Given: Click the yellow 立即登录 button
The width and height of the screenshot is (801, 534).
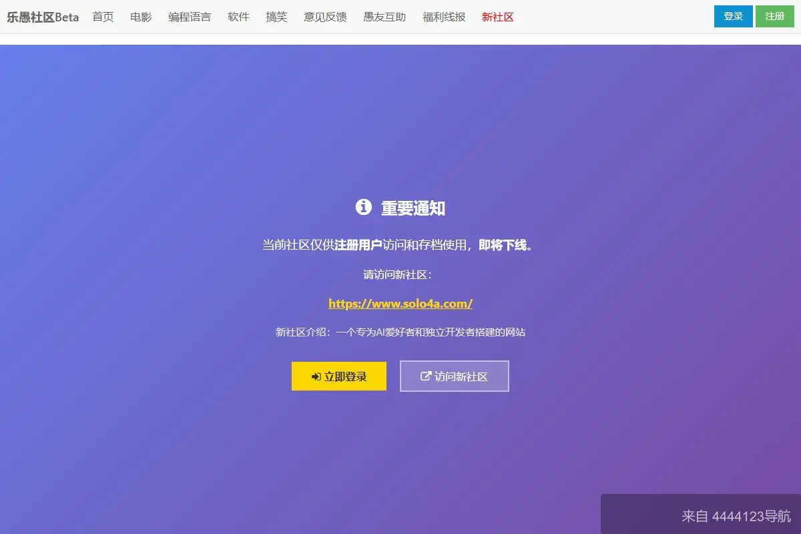Looking at the screenshot, I should [x=339, y=376].
